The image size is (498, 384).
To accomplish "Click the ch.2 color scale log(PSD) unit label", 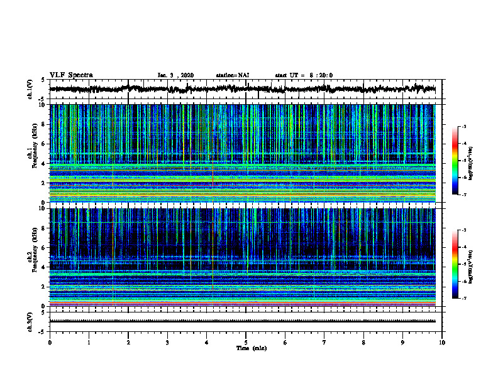I will [471, 267].
